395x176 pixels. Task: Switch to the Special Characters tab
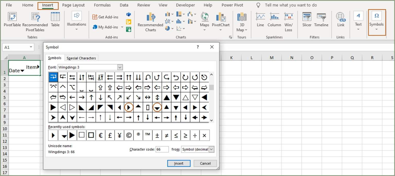[x=81, y=58]
